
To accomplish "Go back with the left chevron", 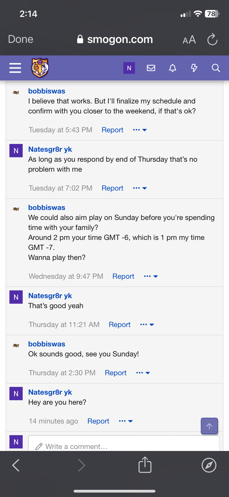I will 16,465.
